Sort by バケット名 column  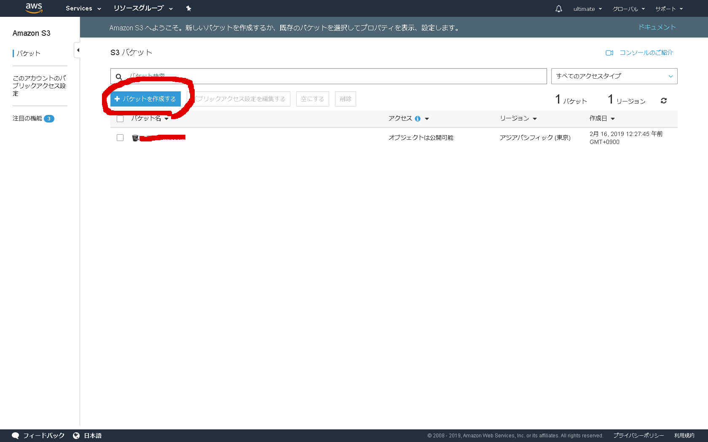click(x=150, y=119)
